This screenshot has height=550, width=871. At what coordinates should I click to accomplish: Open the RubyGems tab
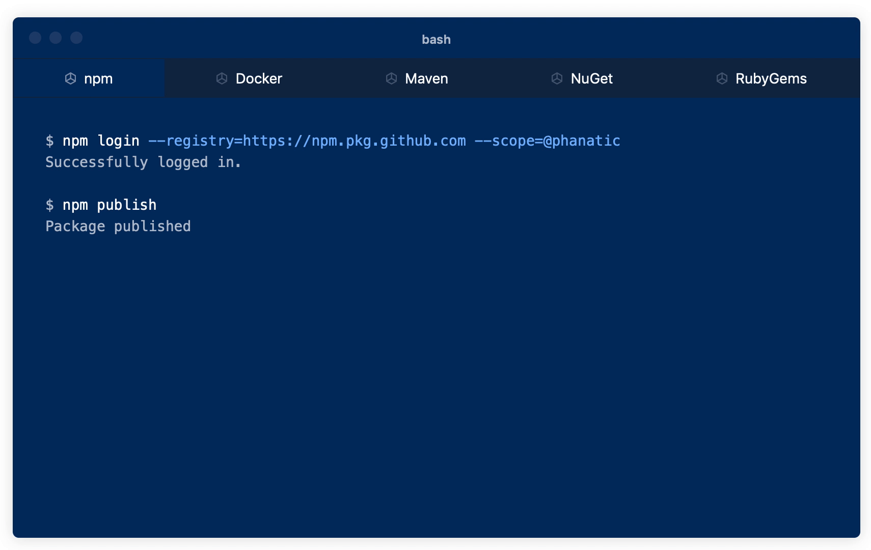(762, 78)
